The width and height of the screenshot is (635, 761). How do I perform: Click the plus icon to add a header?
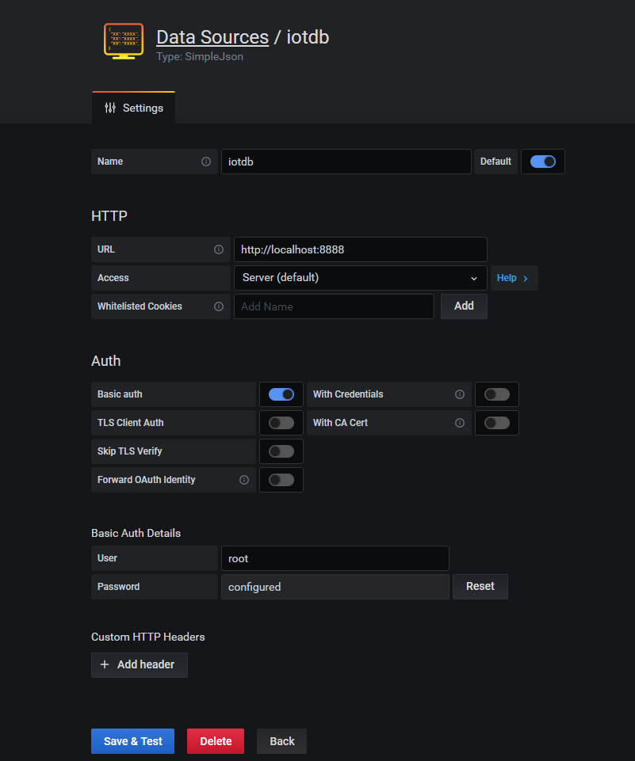[104, 664]
